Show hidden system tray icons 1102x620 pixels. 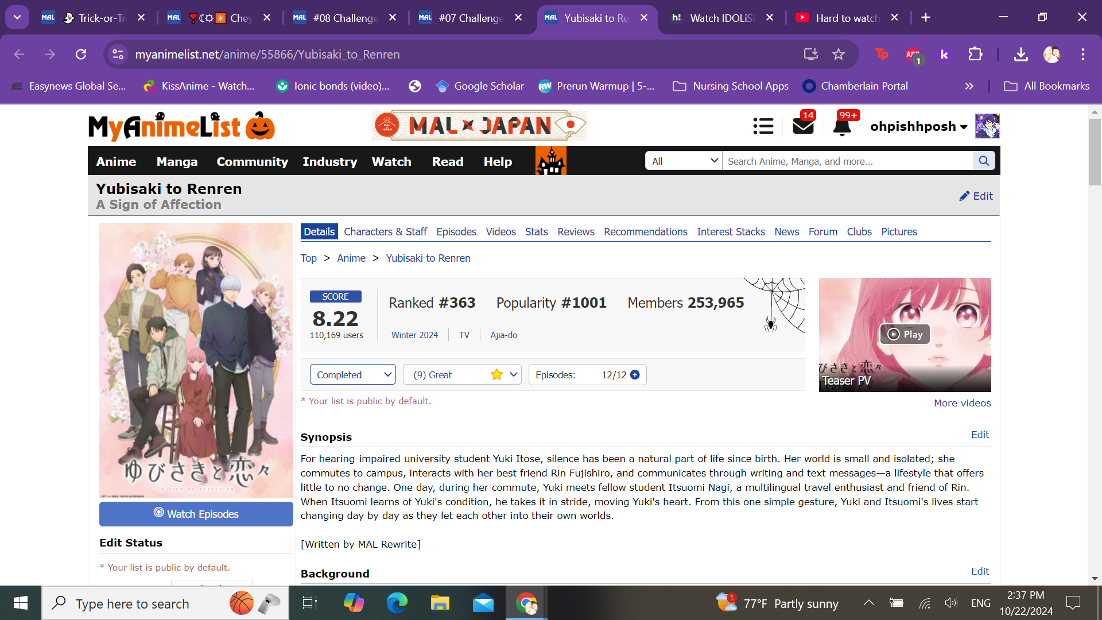click(869, 603)
